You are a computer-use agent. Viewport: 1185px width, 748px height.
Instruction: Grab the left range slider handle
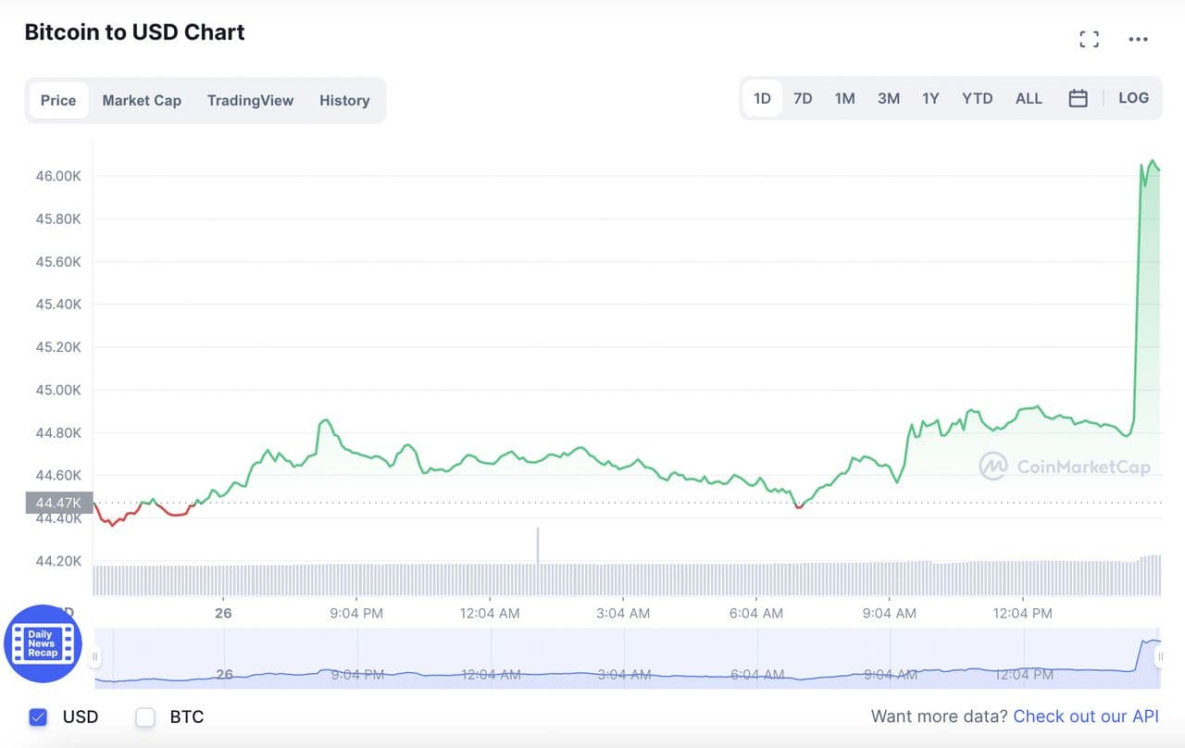tap(94, 657)
